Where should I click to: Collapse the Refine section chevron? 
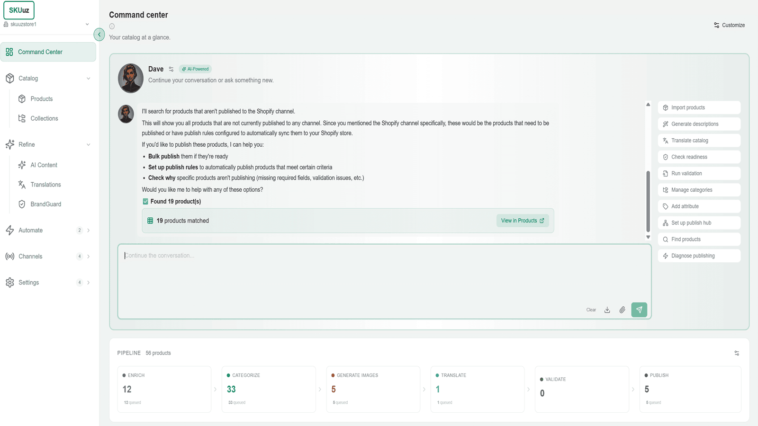[88, 145]
